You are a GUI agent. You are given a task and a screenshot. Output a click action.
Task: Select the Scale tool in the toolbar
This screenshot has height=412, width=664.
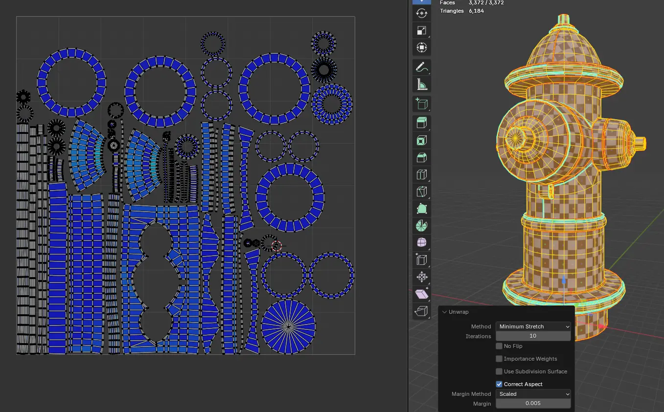[421, 30]
